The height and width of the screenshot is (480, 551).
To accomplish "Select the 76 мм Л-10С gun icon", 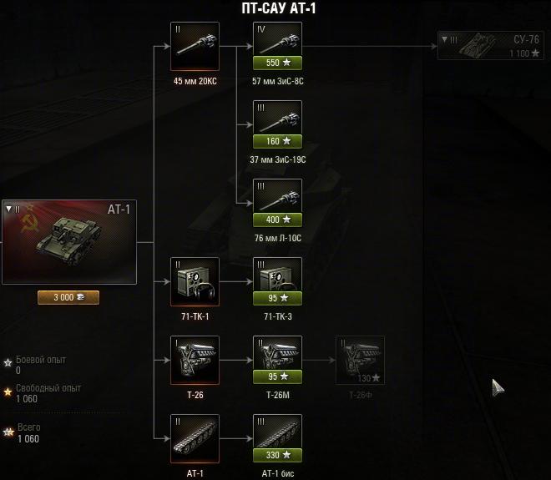I will point(277,196).
